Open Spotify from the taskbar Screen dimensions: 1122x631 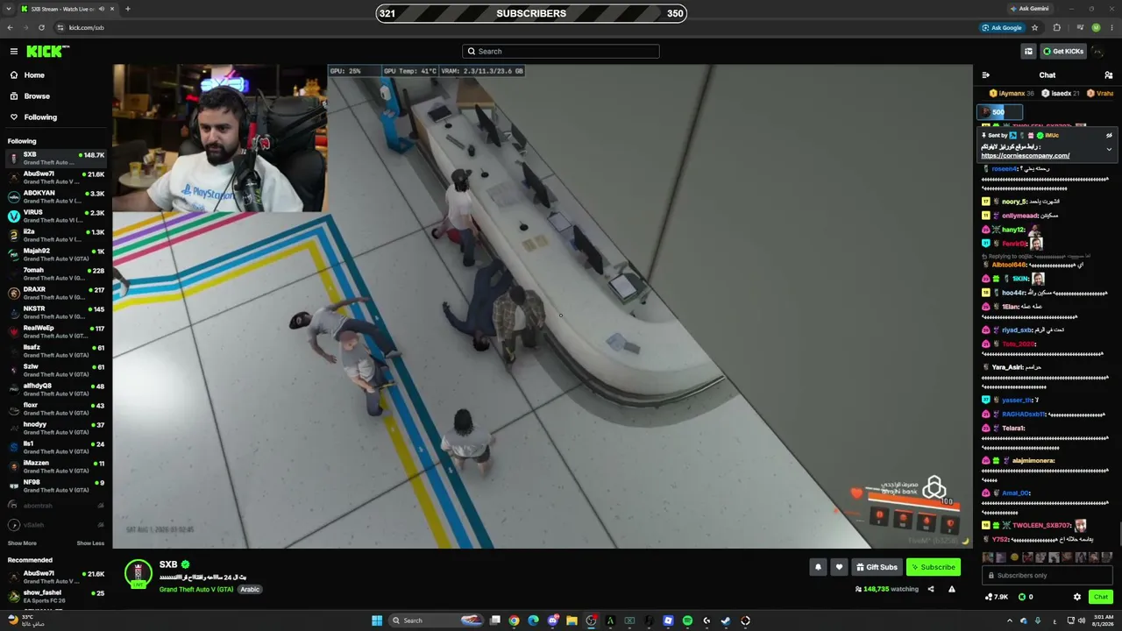coord(687,620)
